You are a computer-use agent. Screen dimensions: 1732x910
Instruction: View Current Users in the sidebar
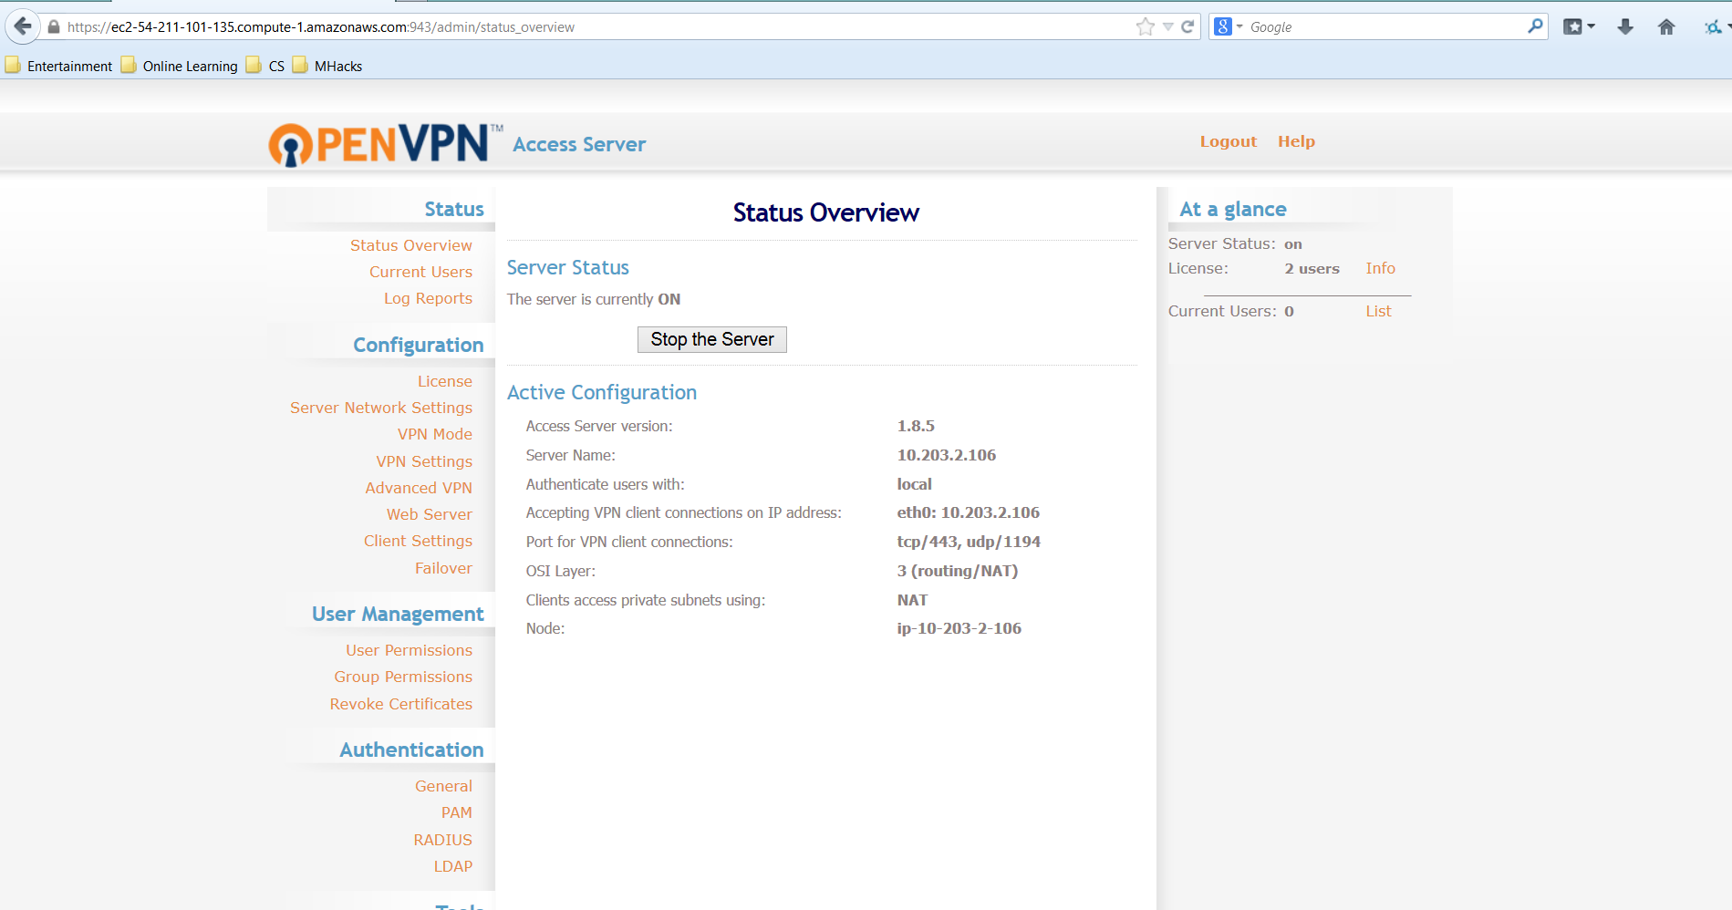coord(420,272)
